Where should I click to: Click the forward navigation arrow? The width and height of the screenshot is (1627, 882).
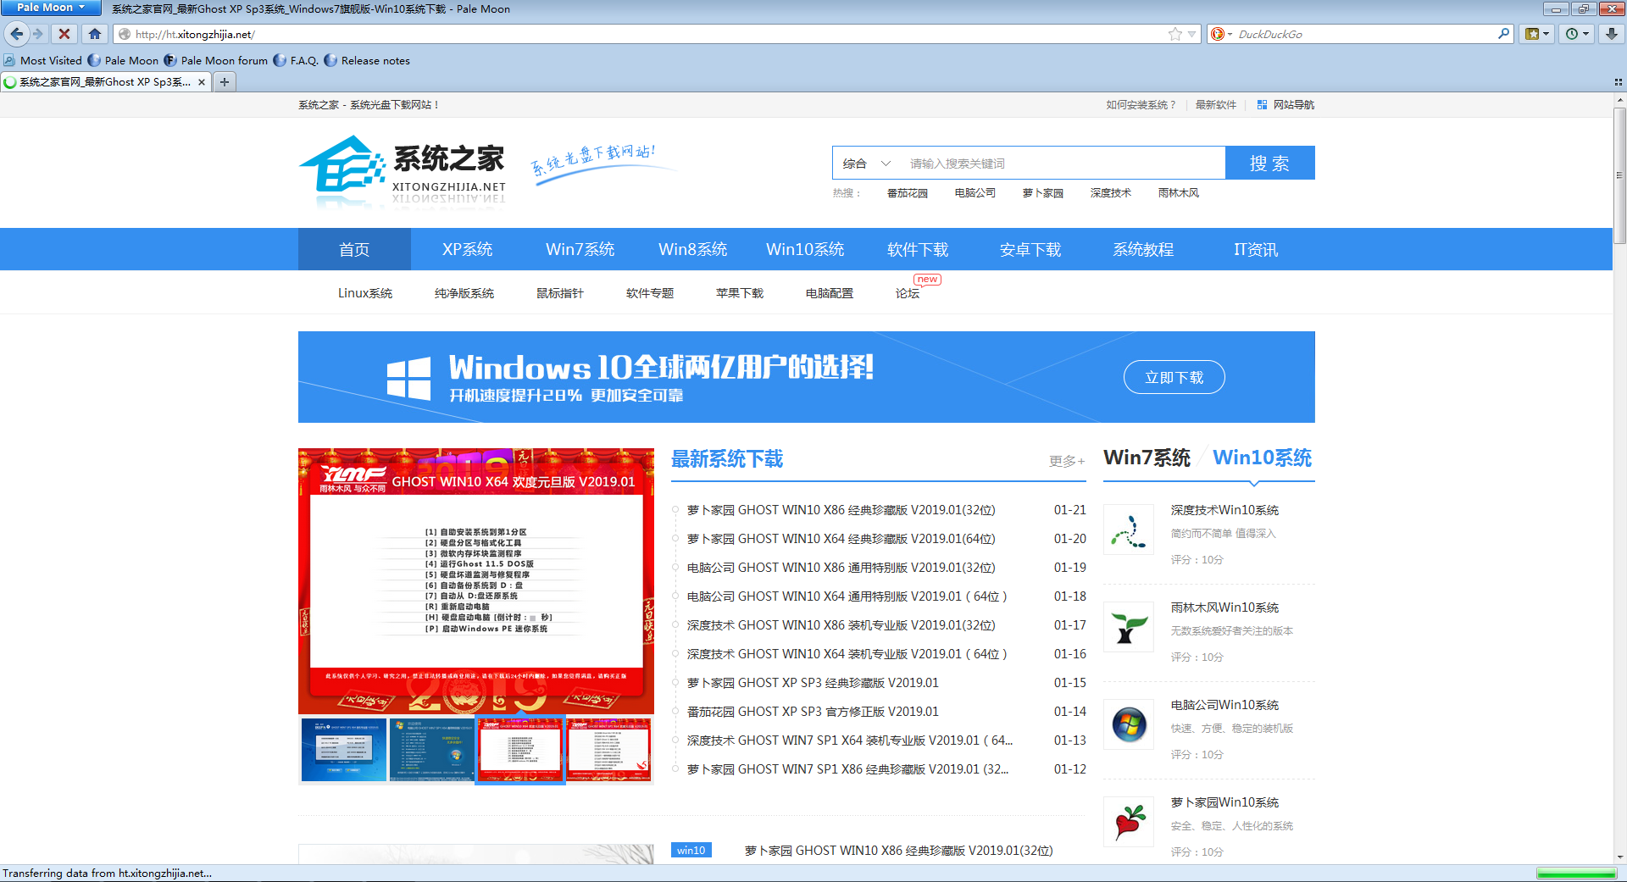coord(38,34)
